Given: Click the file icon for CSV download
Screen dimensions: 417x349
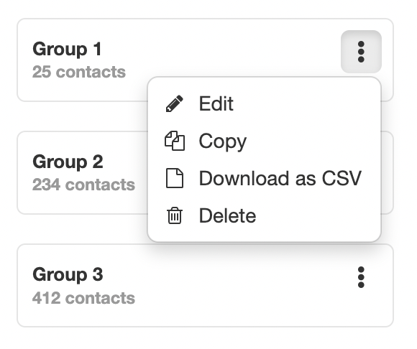Looking at the screenshot, I should 175,178.
